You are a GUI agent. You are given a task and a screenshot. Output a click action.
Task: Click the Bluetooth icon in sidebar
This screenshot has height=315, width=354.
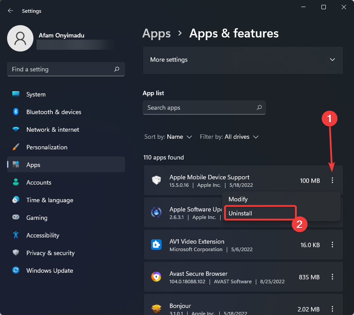[x=16, y=111]
